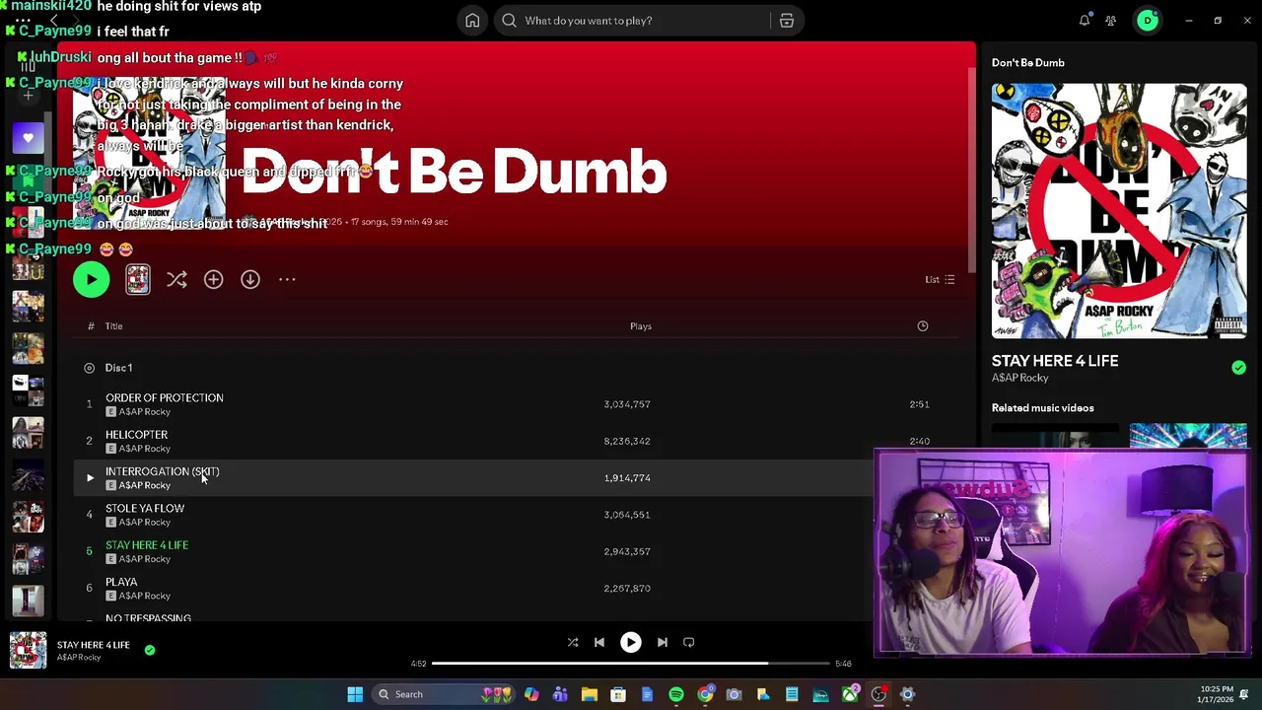Toggle shuffle in the player controls
The height and width of the screenshot is (710, 1262).
pyautogui.click(x=573, y=643)
